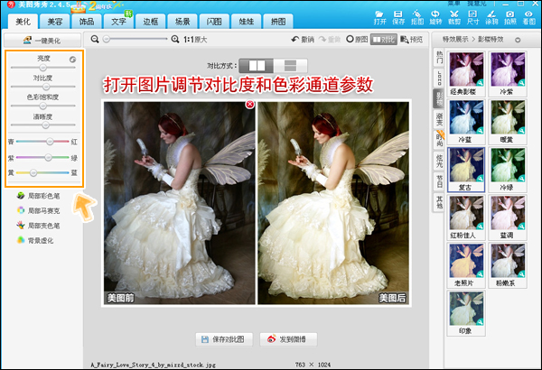
Task: Select the 局部彩色笔 local color pen tool
Action: [42, 196]
